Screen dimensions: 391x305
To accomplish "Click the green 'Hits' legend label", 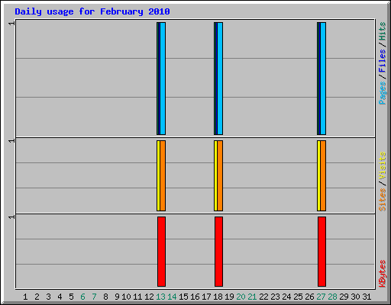I will pos(382,31).
